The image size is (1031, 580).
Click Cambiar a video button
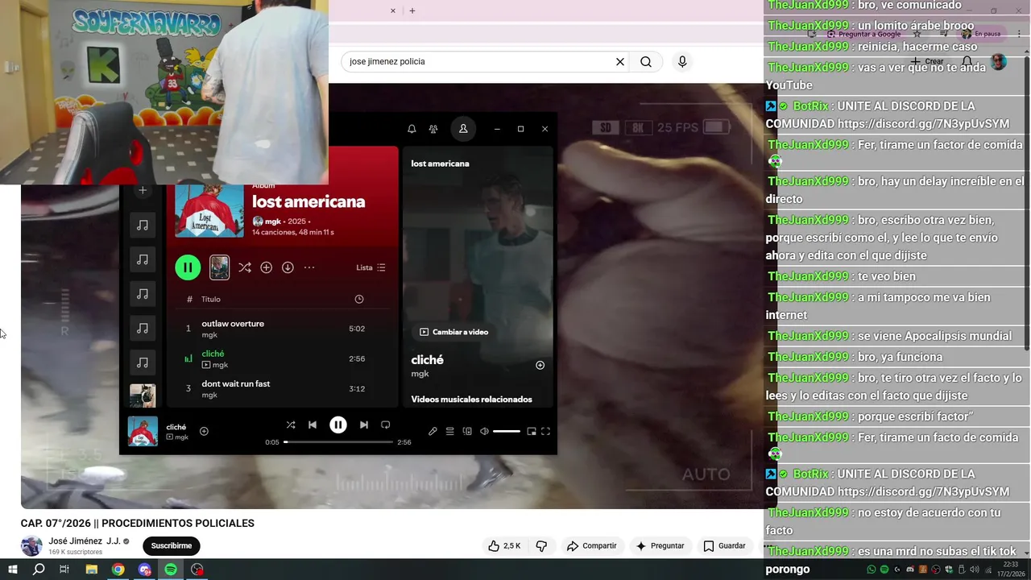click(454, 332)
